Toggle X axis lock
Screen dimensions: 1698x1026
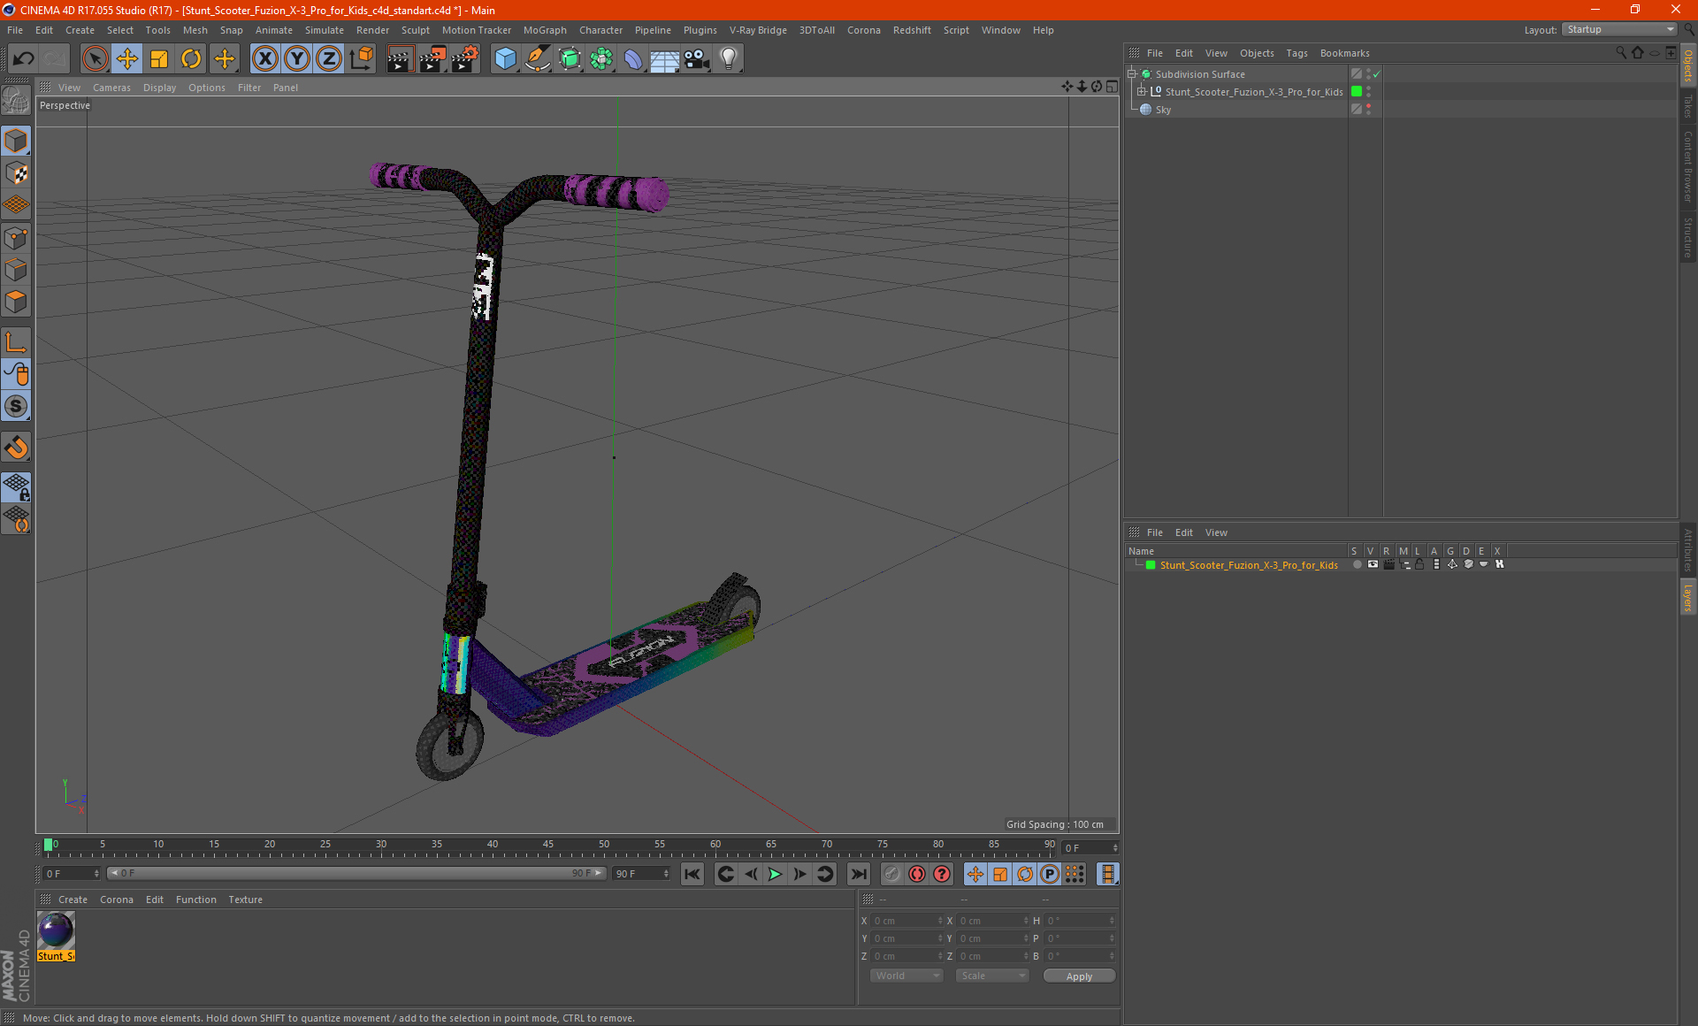point(264,59)
